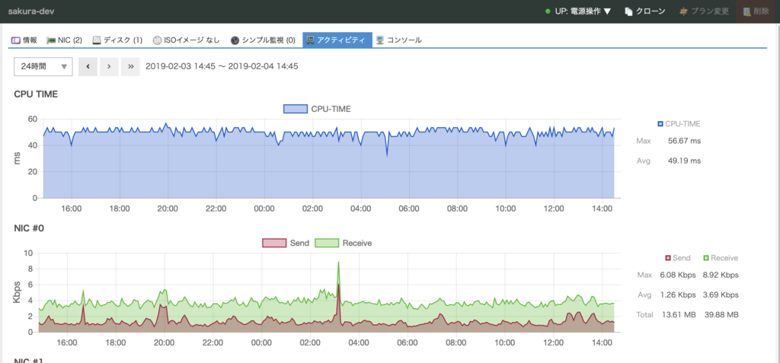Click the simple monitoring gauge icon
The height and width of the screenshot is (363, 780).
click(x=235, y=40)
